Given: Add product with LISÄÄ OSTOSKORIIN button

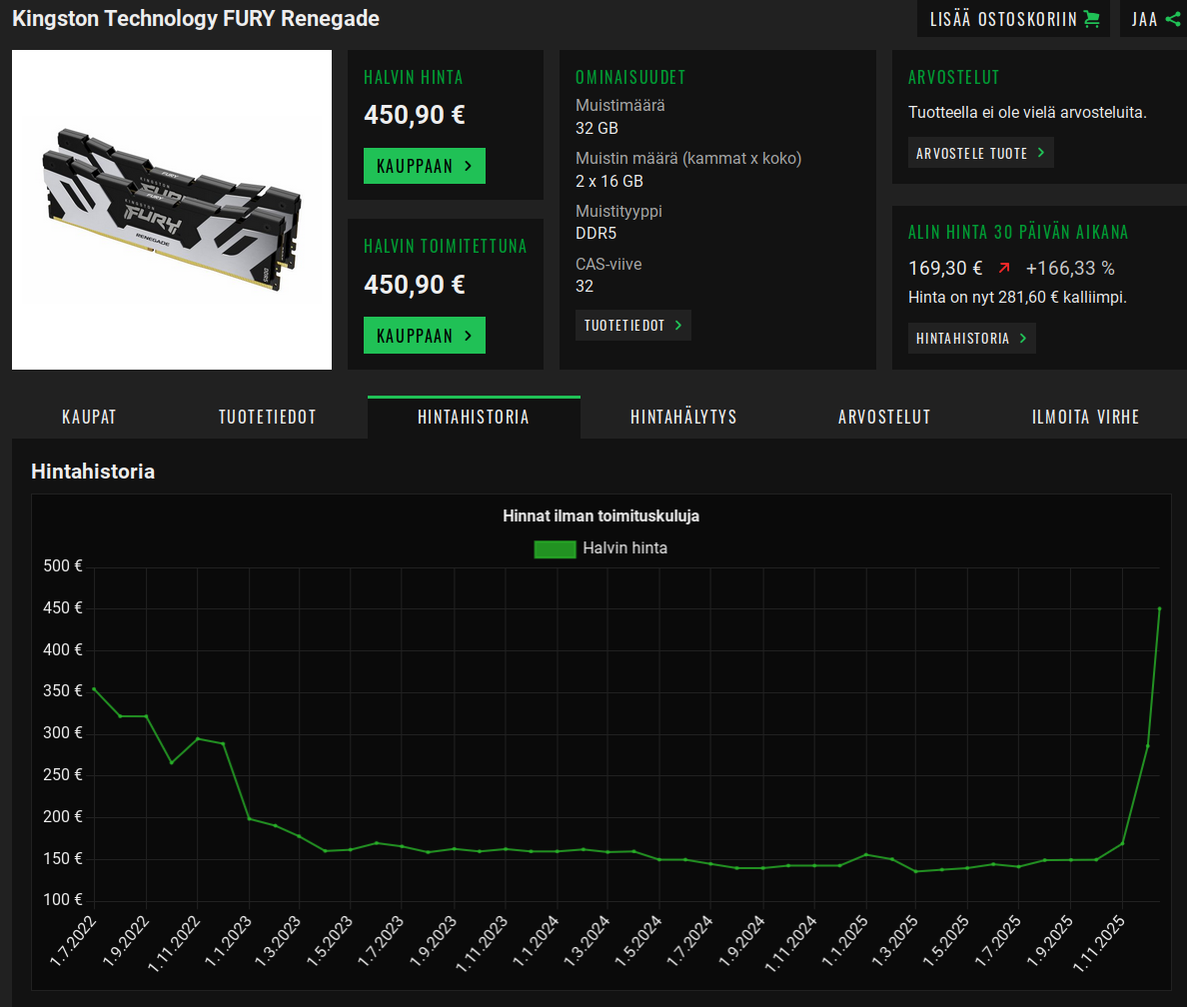Looking at the screenshot, I should pyautogui.click(x=1013, y=19).
